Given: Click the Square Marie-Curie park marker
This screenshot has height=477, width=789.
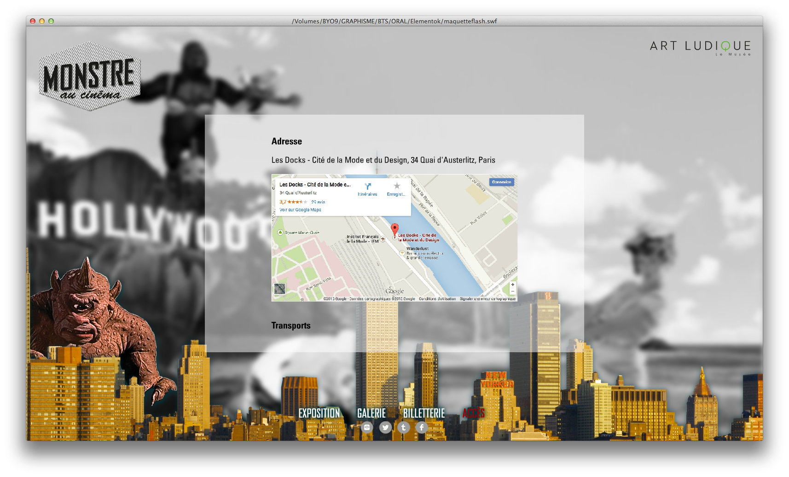Looking at the screenshot, I should point(280,233).
